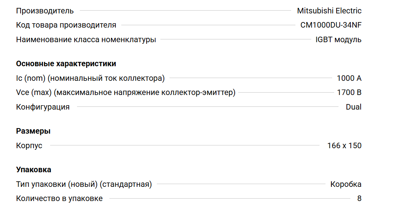
Task: Click the IGBT модуль class value
Action: (339, 40)
